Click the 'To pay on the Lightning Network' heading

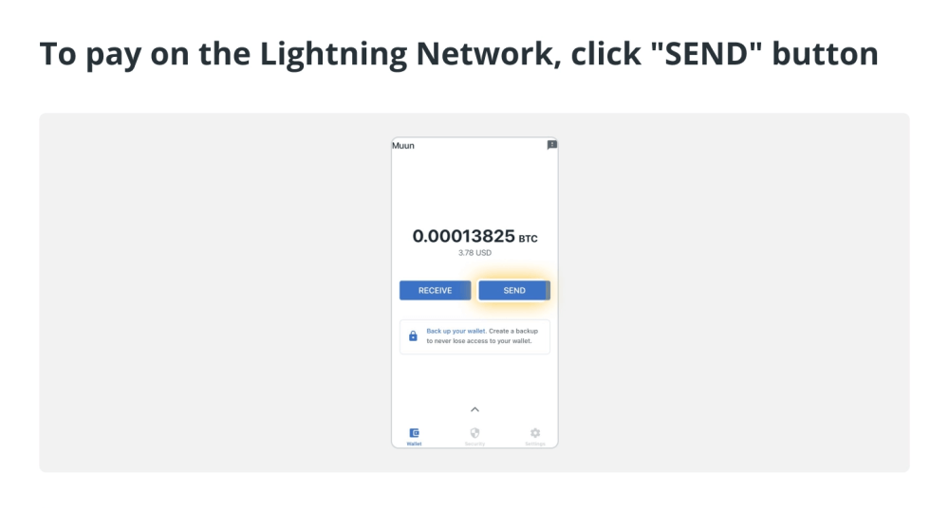(458, 54)
